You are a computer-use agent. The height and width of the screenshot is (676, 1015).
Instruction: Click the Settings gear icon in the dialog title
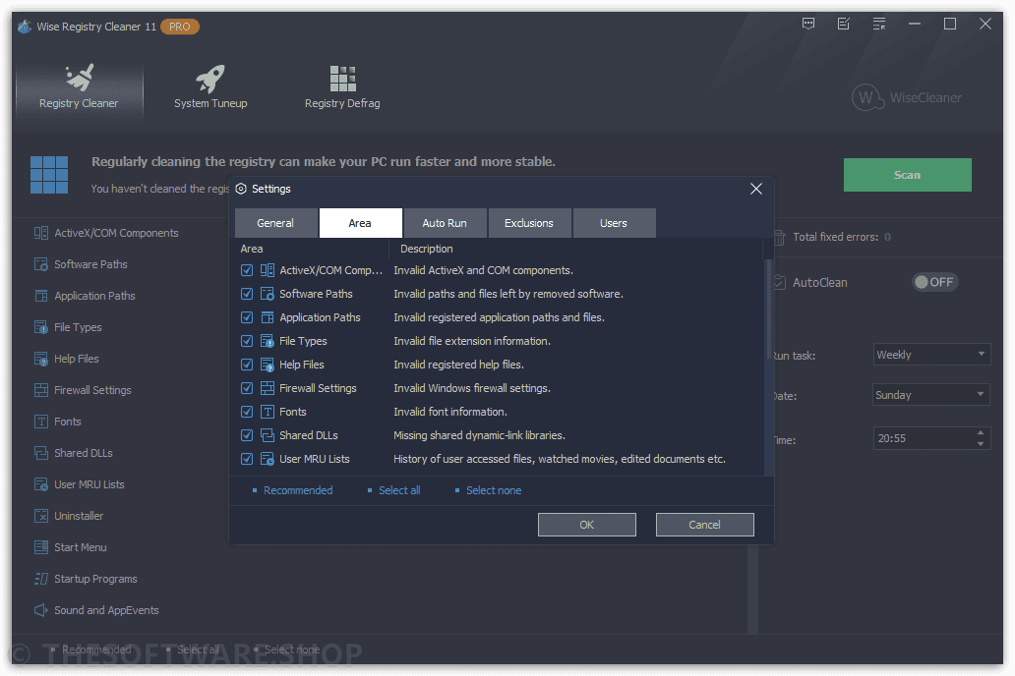(x=241, y=189)
